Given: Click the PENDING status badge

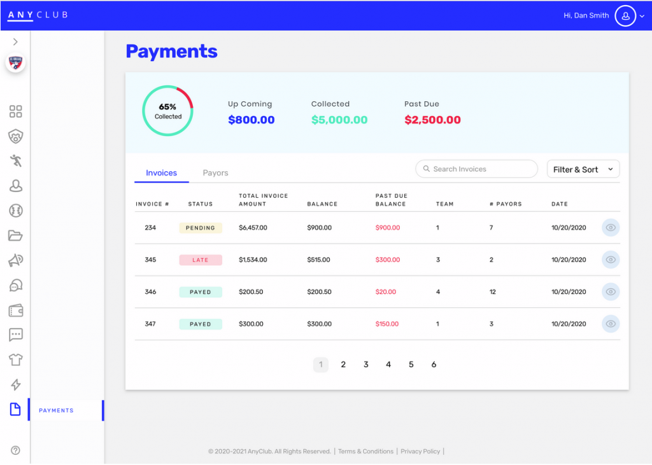Looking at the screenshot, I should [x=201, y=228].
